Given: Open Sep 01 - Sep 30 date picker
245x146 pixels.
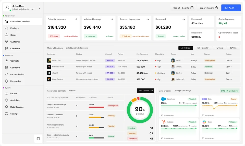Looking at the screenshot, I should (x=183, y=8).
